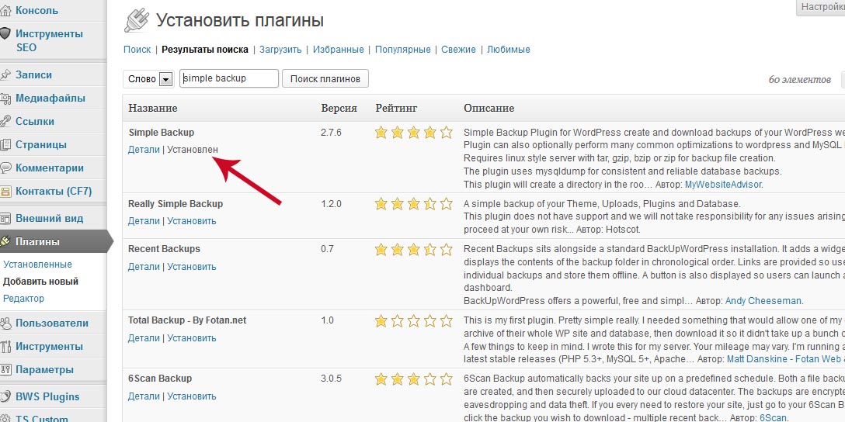Open Редактор plugins submenu
845x422 pixels.
pos(24,298)
